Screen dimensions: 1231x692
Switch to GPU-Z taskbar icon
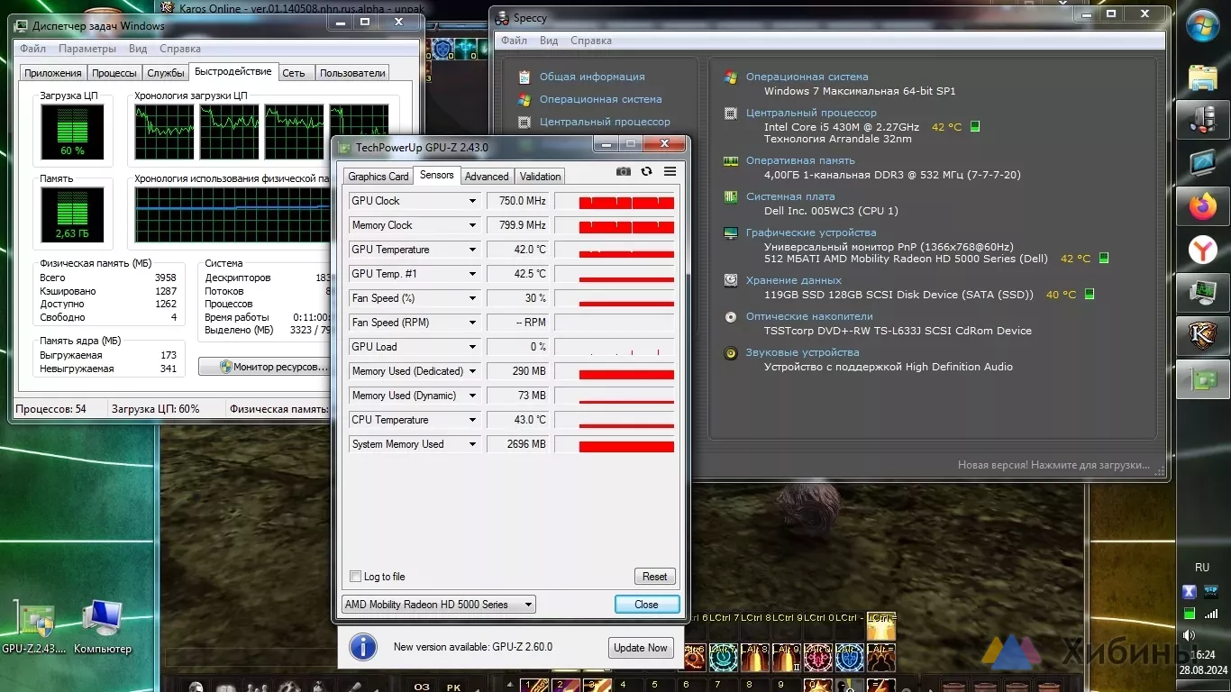pos(1203,378)
